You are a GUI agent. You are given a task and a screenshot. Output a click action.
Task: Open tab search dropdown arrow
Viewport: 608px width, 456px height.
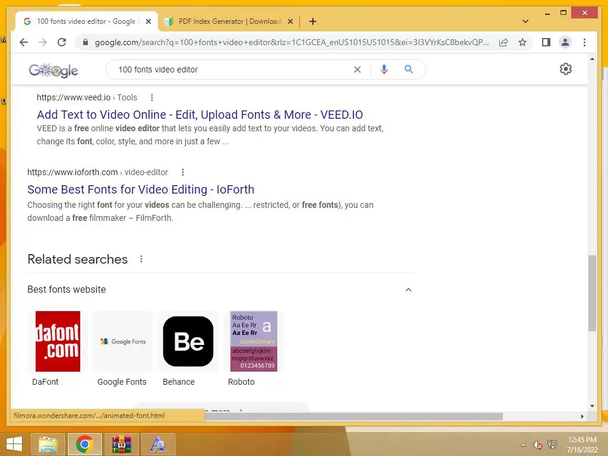tap(525, 21)
